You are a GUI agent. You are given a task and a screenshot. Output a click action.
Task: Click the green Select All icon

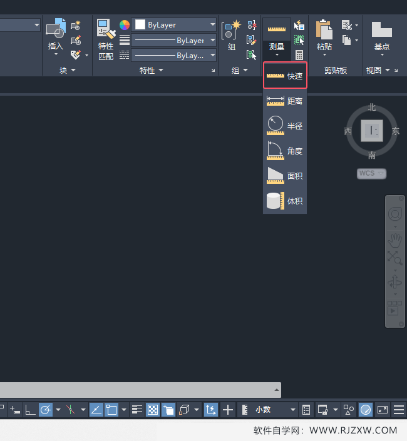pyautogui.click(x=299, y=40)
